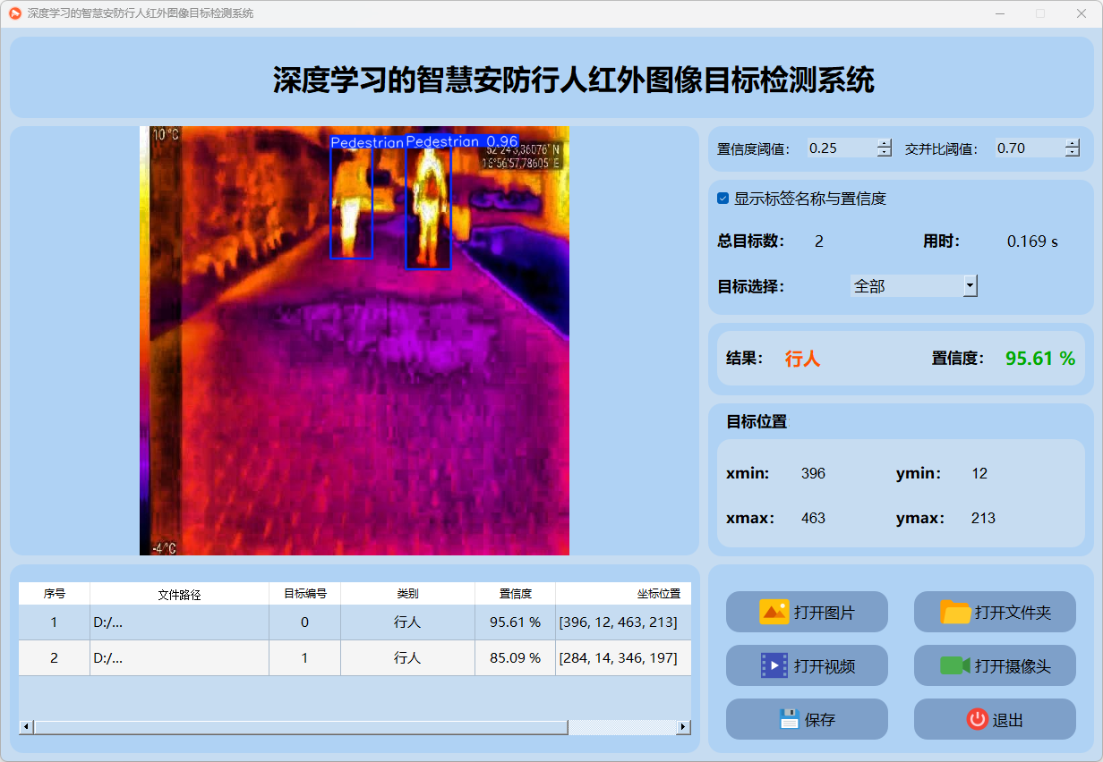The height and width of the screenshot is (762, 1103).
Task: Uncheck 显示标签名称与置信度 checkbox
Action: click(723, 199)
